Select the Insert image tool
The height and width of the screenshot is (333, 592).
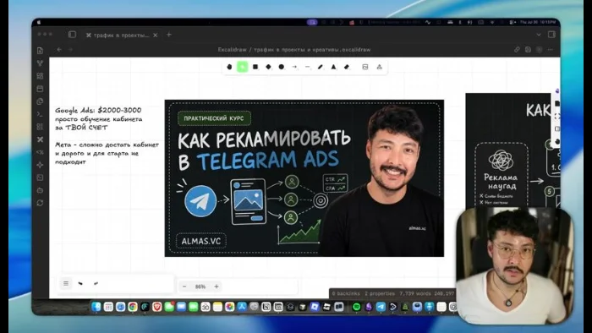tap(365, 67)
